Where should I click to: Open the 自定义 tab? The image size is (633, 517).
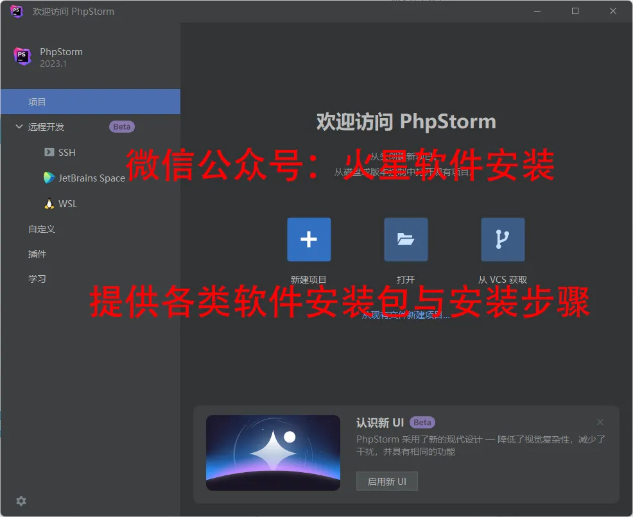pos(42,229)
